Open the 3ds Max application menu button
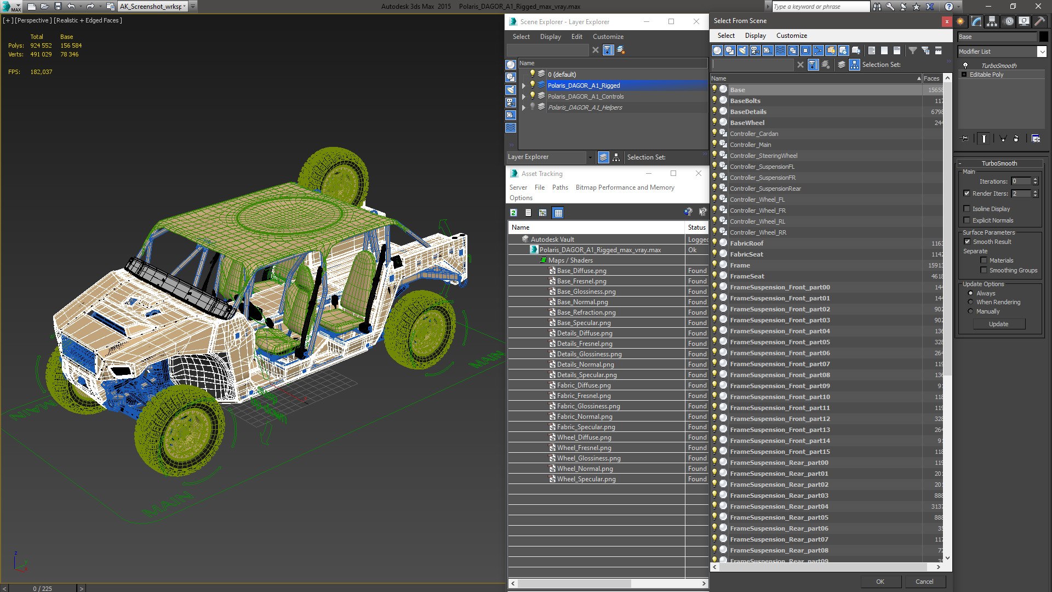This screenshot has height=592, width=1052. pos(11,7)
